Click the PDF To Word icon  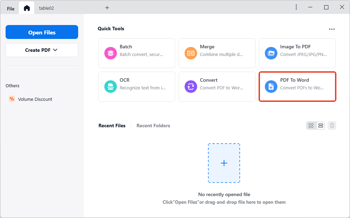pos(271,87)
